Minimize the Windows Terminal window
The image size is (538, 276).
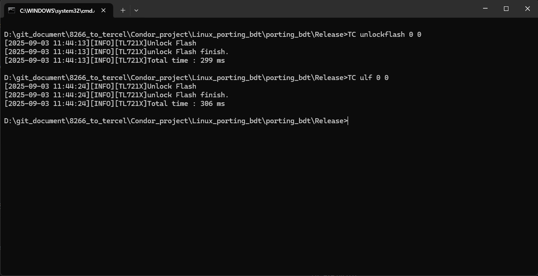pos(484,9)
